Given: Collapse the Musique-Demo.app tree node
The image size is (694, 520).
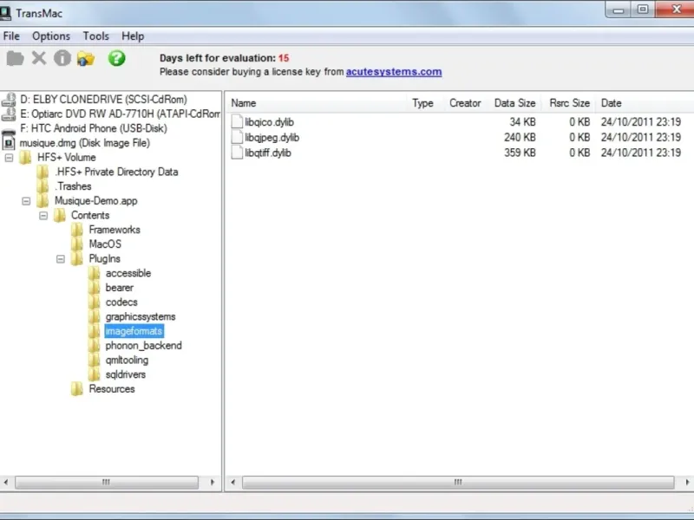Looking at the screenshot, I should click(26, 201).
